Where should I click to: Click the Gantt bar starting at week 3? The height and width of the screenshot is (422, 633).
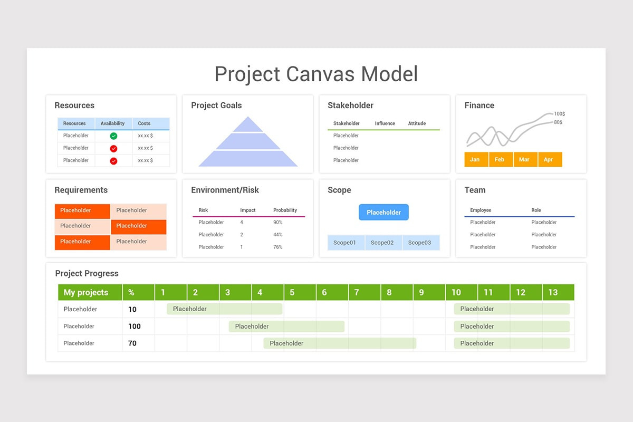286,326
